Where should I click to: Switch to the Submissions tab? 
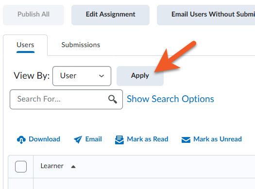tap(81, 45)
